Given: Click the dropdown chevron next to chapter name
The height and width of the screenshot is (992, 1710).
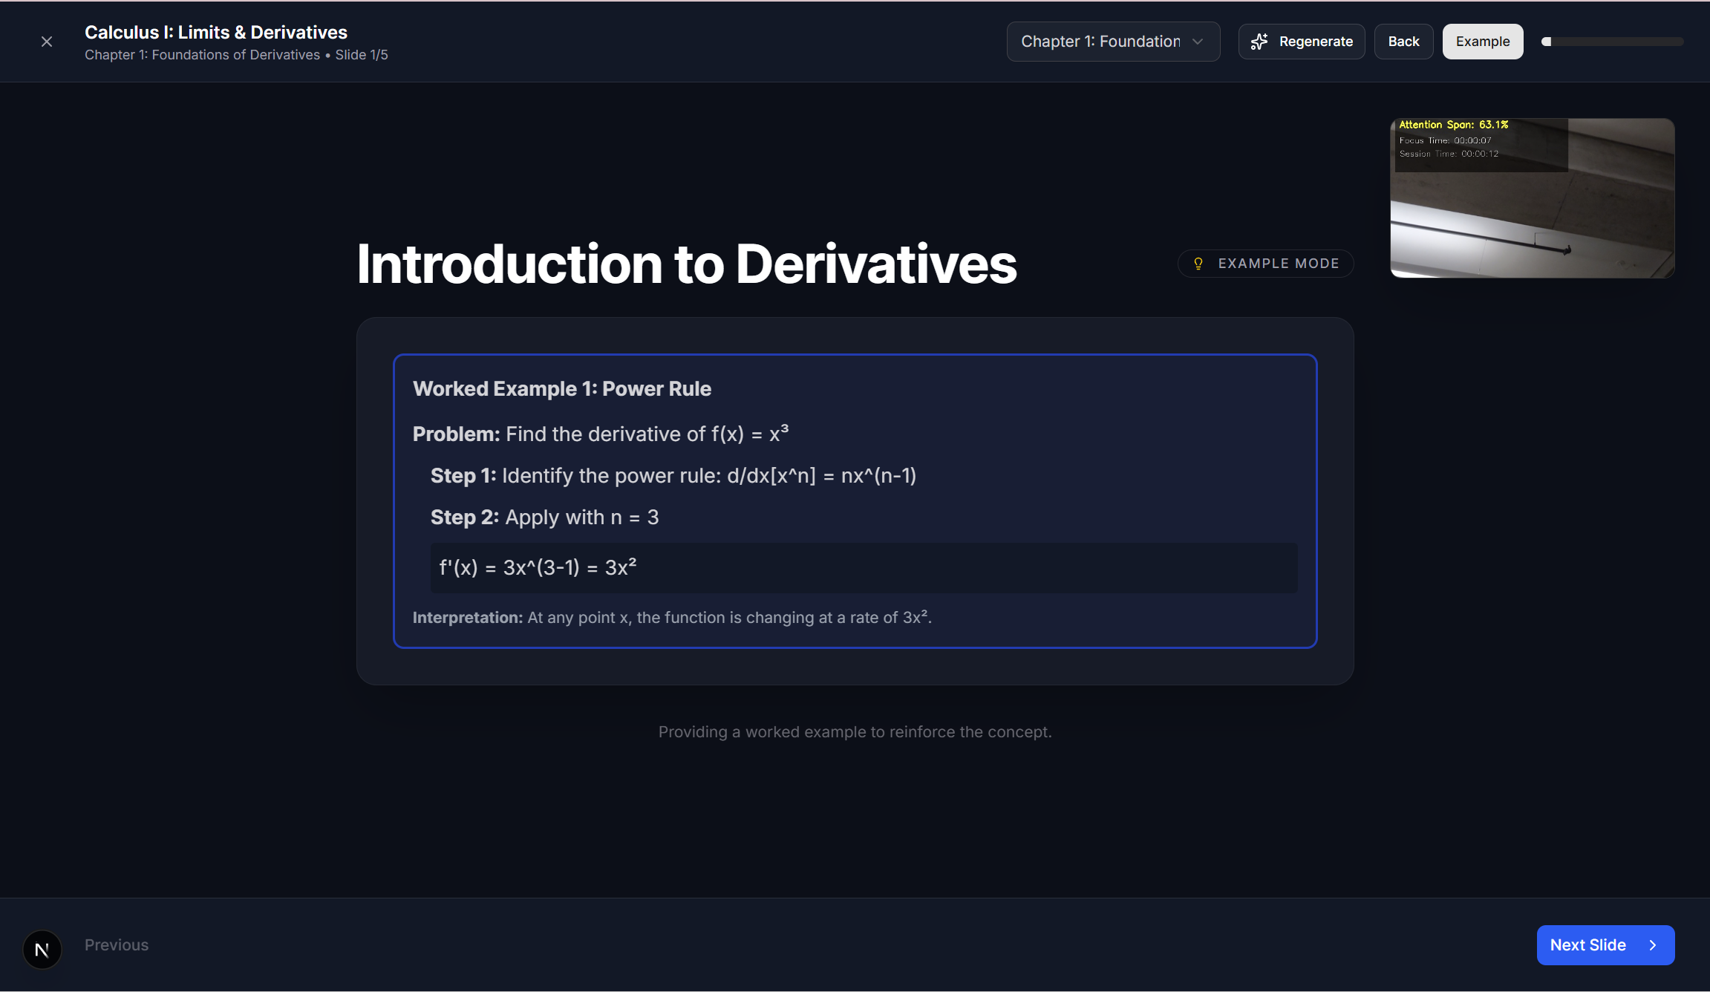Looking at the screenshot, I should click(1198, 42).
